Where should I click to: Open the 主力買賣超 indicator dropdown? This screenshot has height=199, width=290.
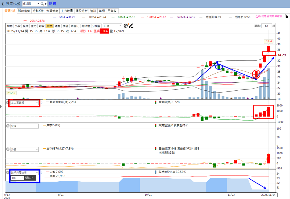pyautogui.click(x=24, y=103)
